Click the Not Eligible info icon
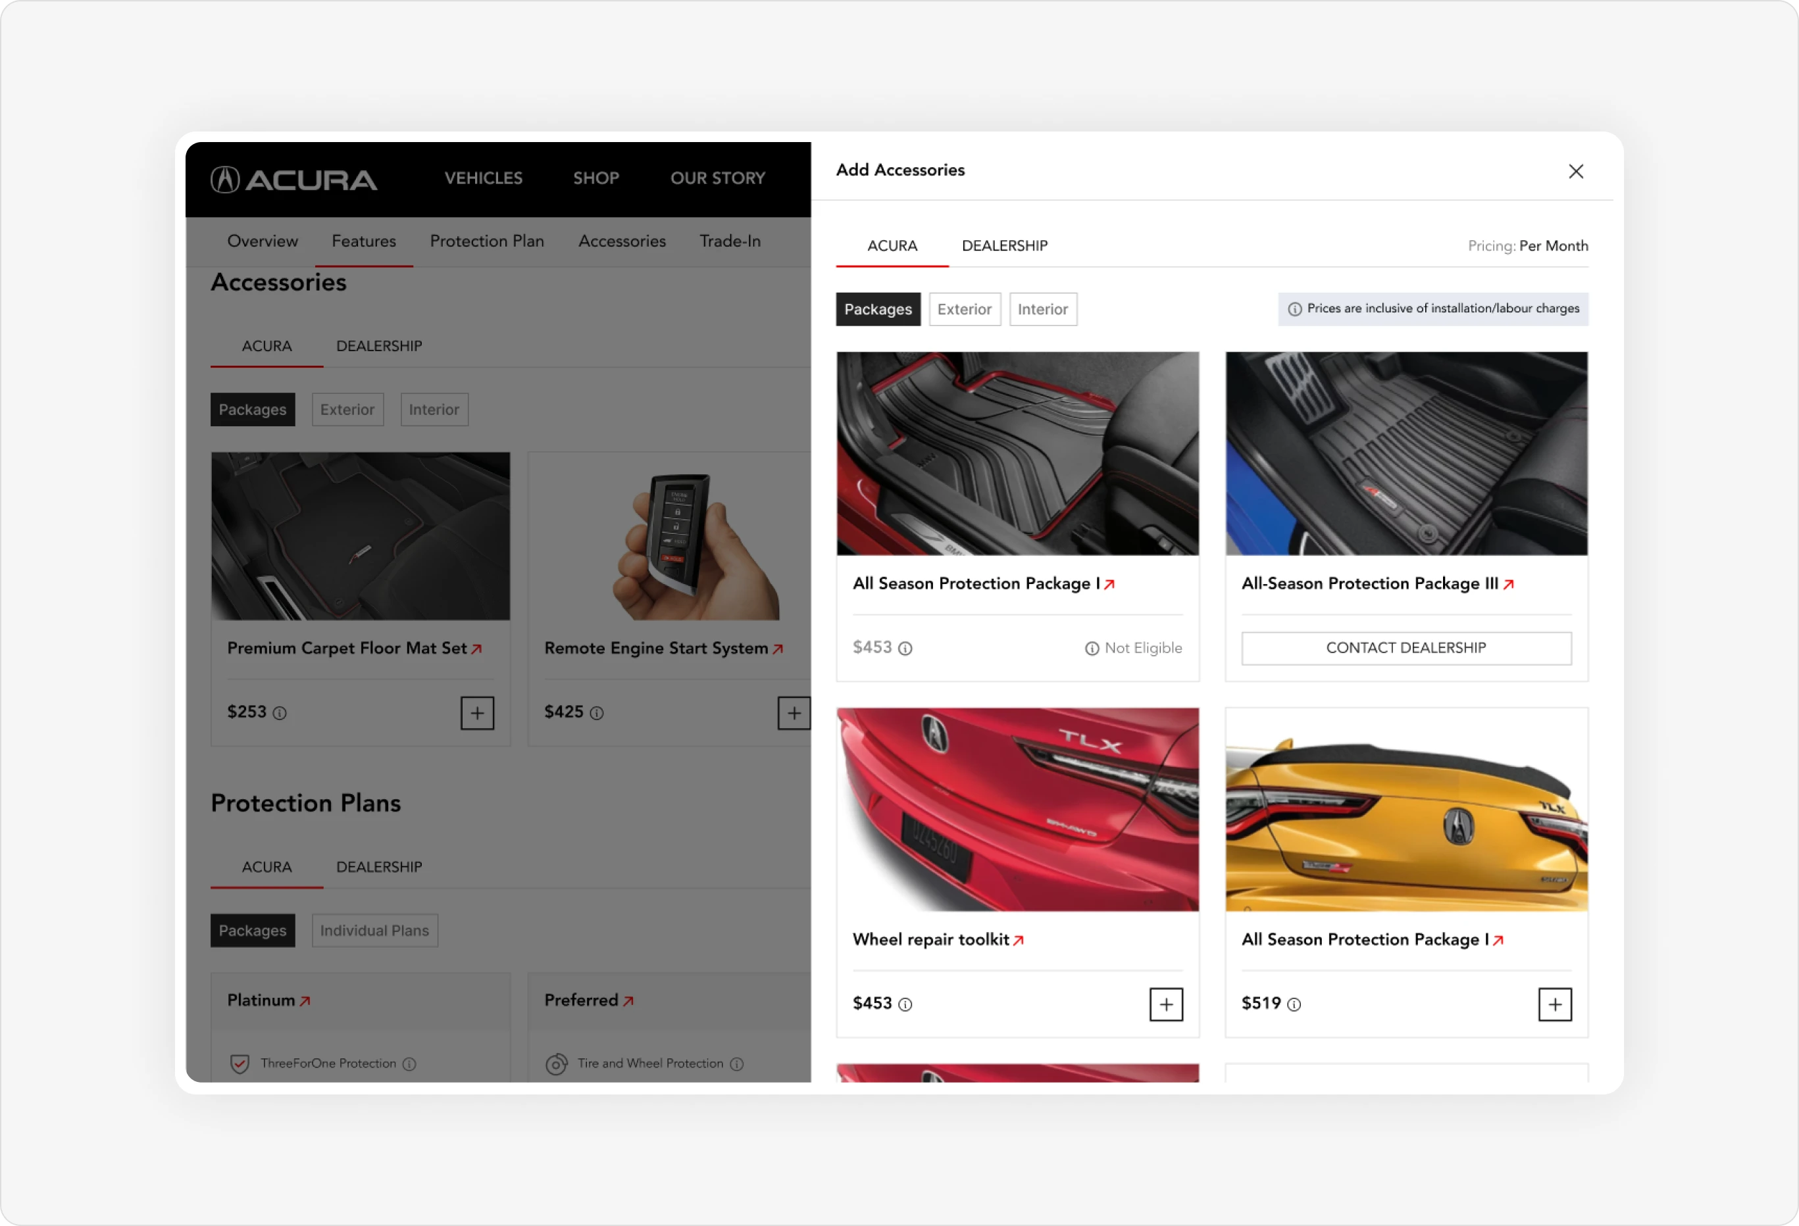1799x1226 pixels. tap(1092, 649)
